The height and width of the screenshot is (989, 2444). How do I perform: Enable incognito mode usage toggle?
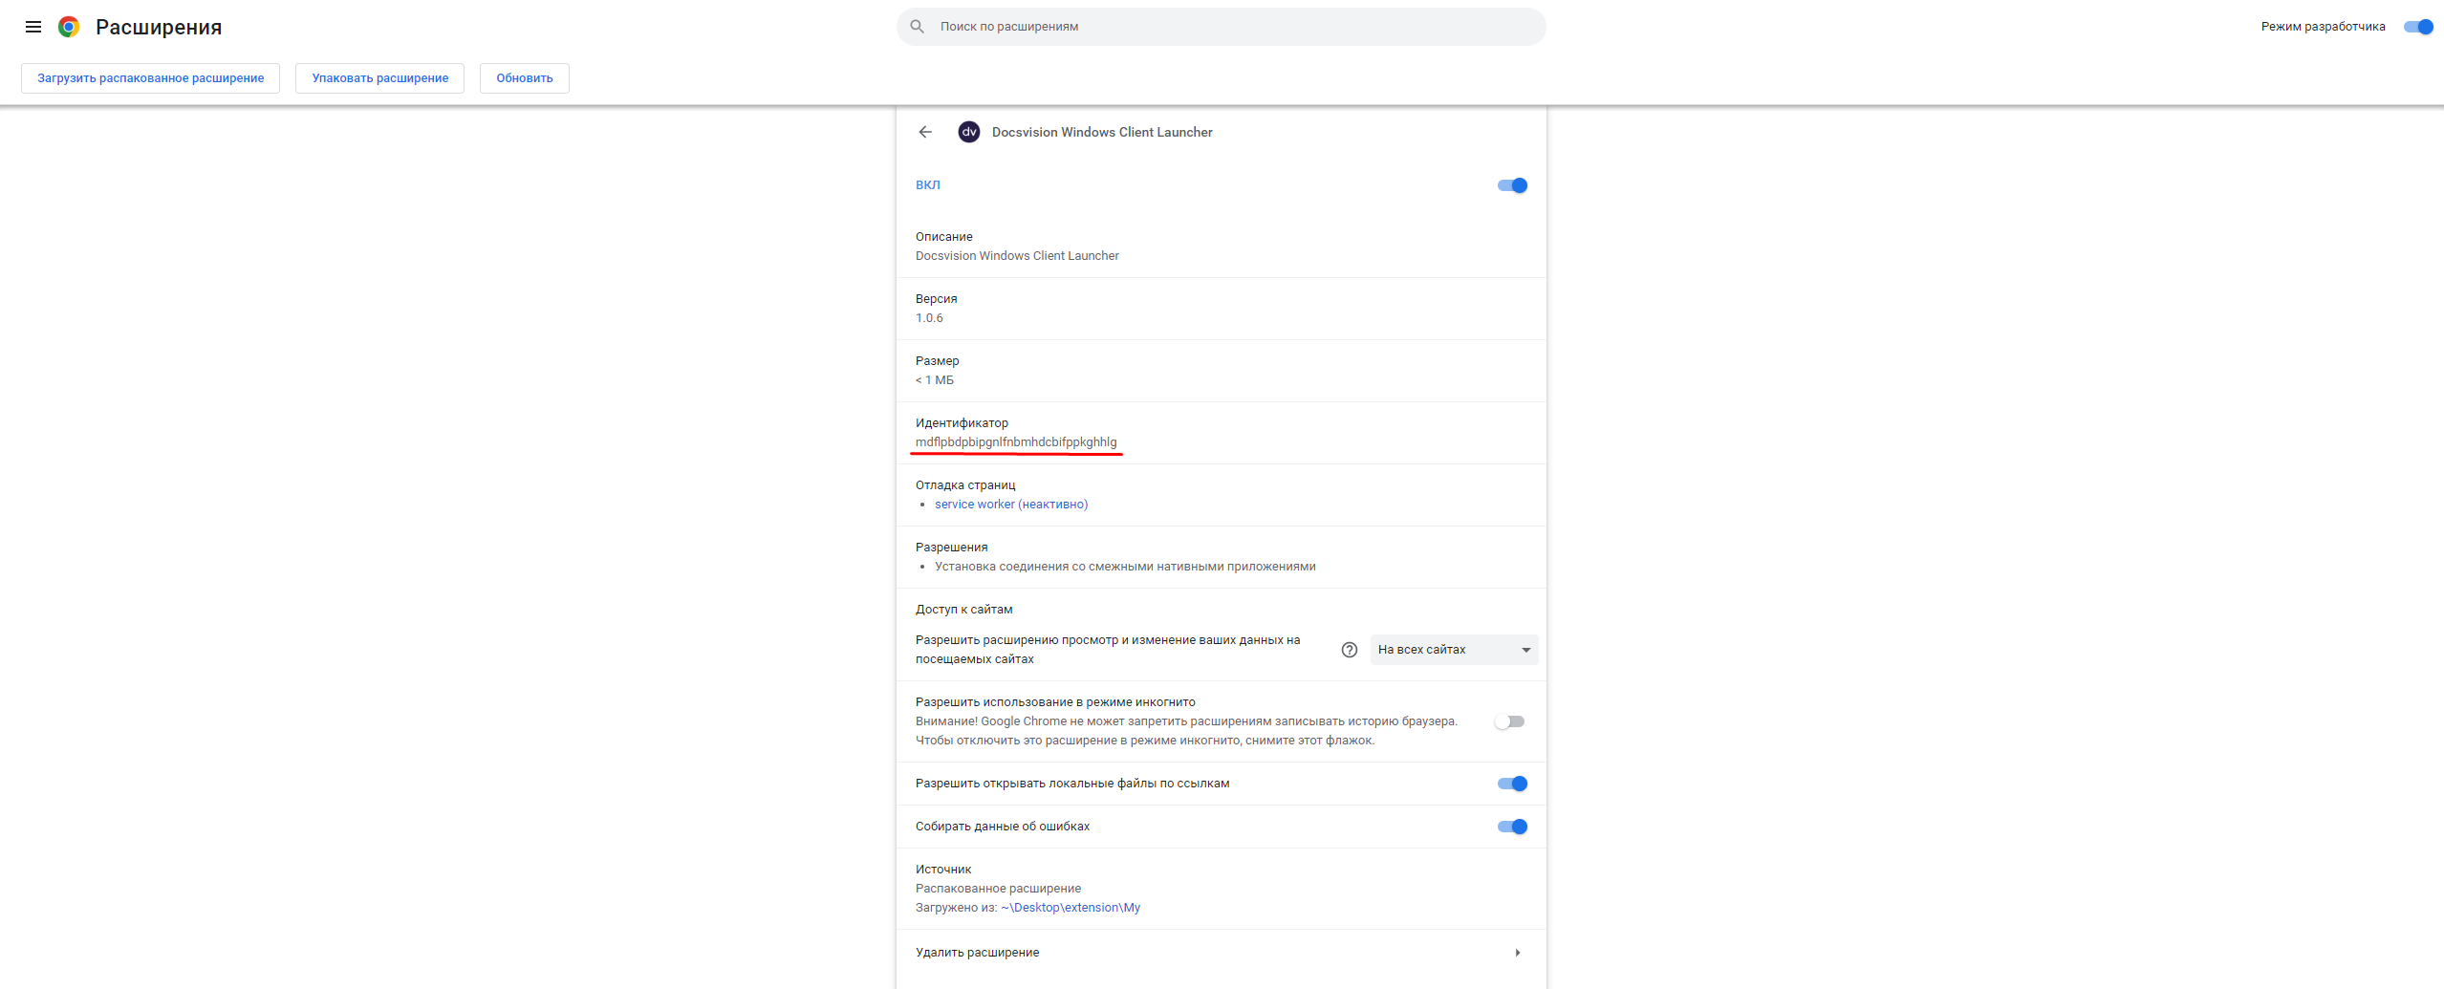[1510, 721]
